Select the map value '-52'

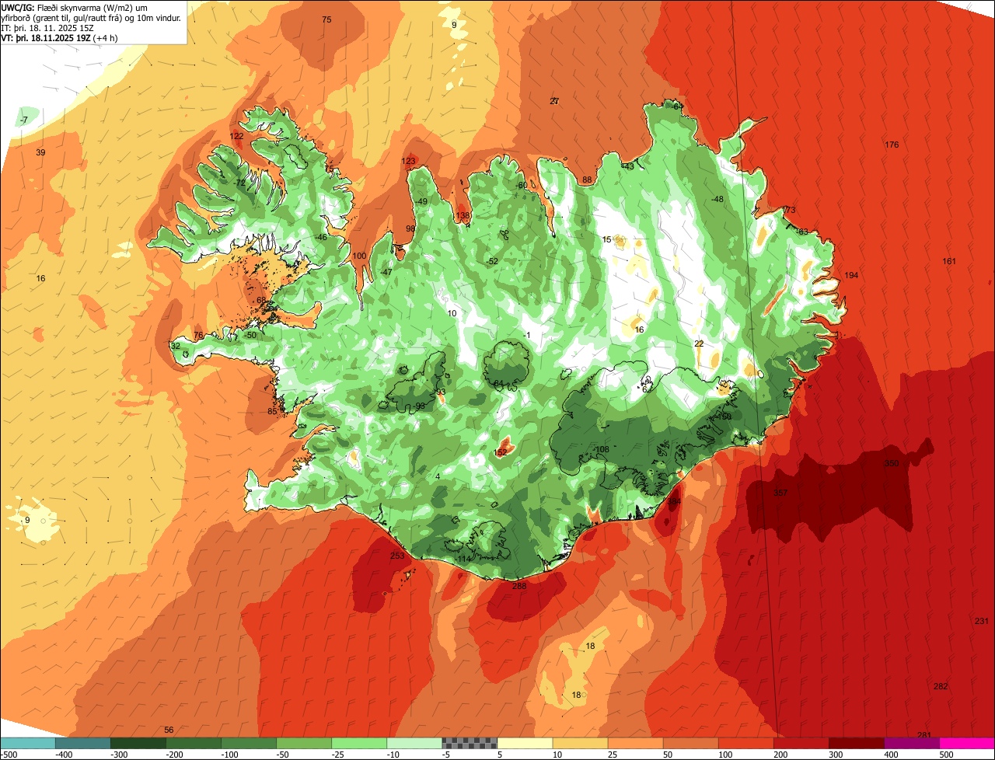tap(492, 261)
